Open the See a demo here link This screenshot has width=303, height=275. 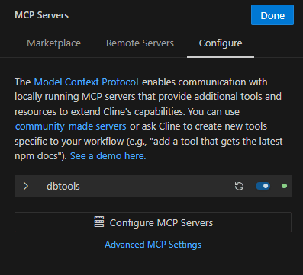(x=108, y=155)
